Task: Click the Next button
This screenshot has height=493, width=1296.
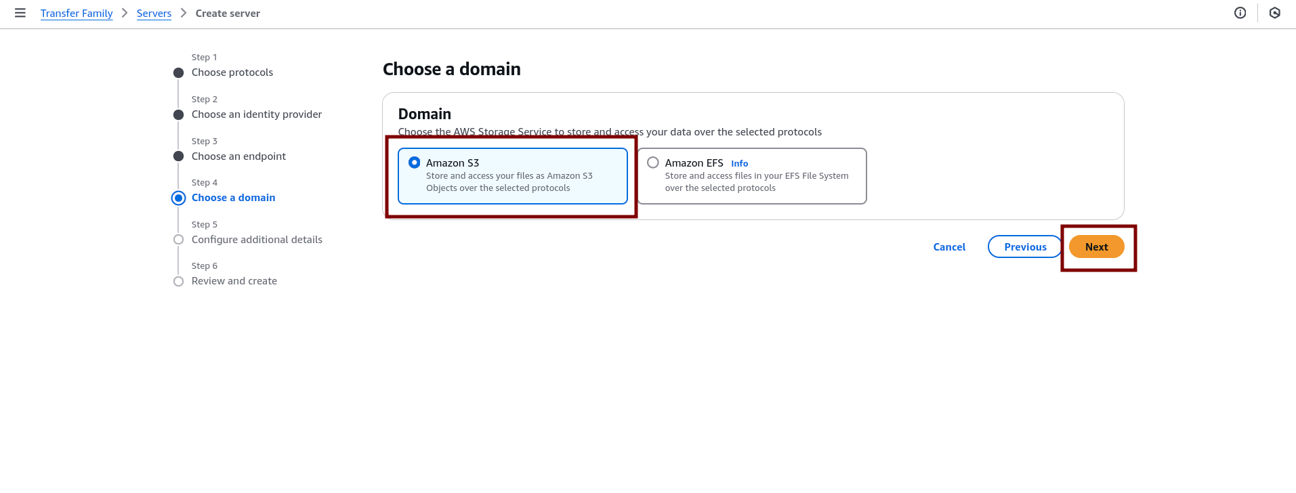Action: click(1096, 247)
